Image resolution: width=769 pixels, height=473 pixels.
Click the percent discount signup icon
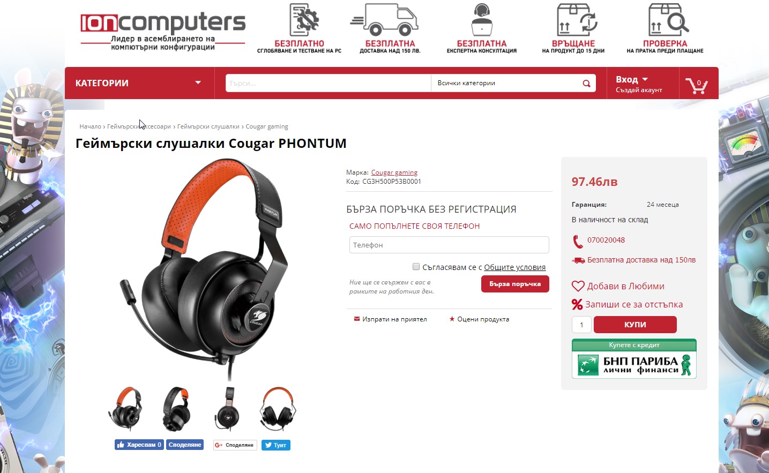pyautogui.click(x=577, y=304)
